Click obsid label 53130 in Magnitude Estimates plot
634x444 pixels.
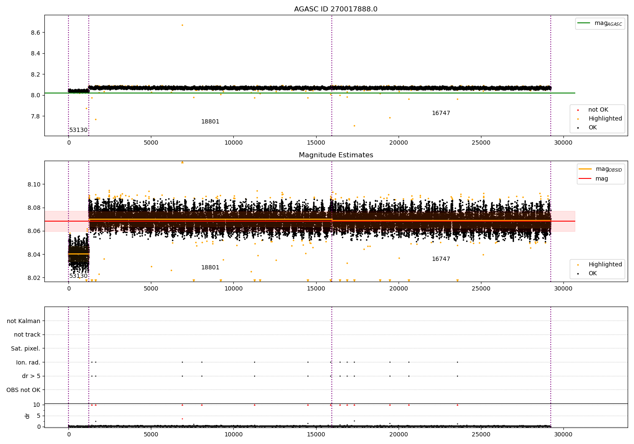pos(79,276)
